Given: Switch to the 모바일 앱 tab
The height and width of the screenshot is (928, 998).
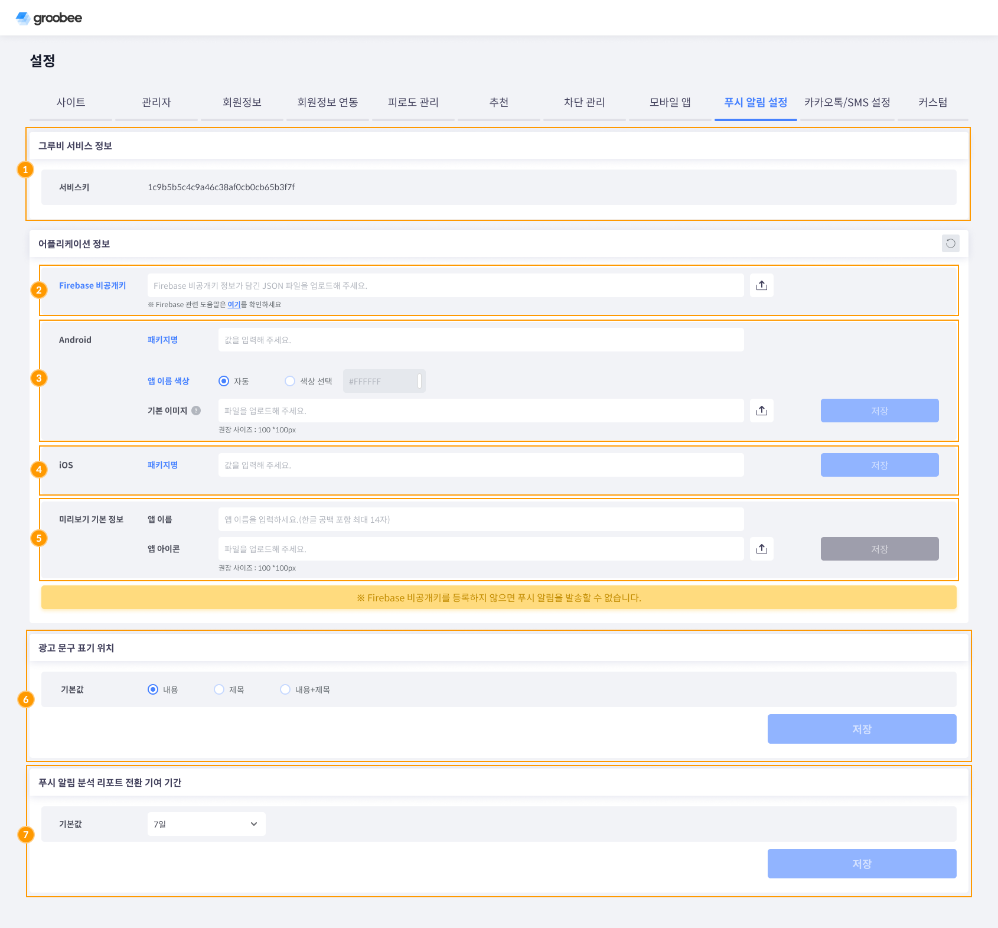Looking at the screenshot, I should [x=670, y=103].
